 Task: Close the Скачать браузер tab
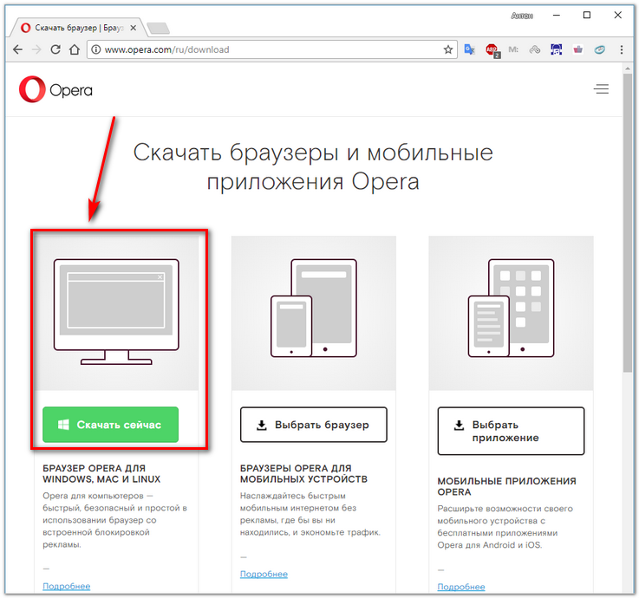(134, 28)
